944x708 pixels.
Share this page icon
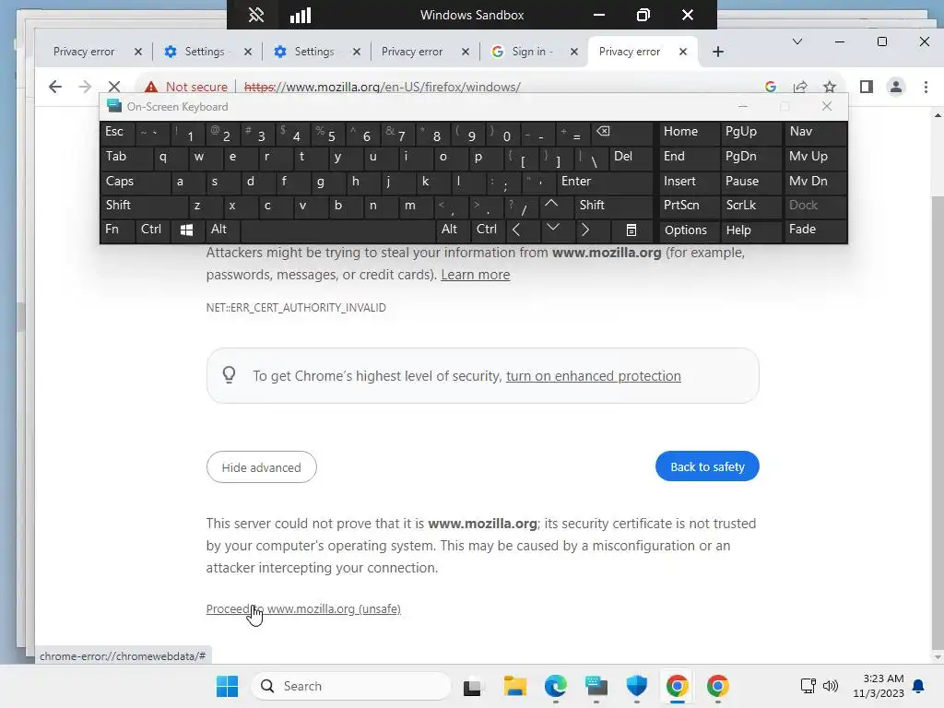tap(800, 87)
